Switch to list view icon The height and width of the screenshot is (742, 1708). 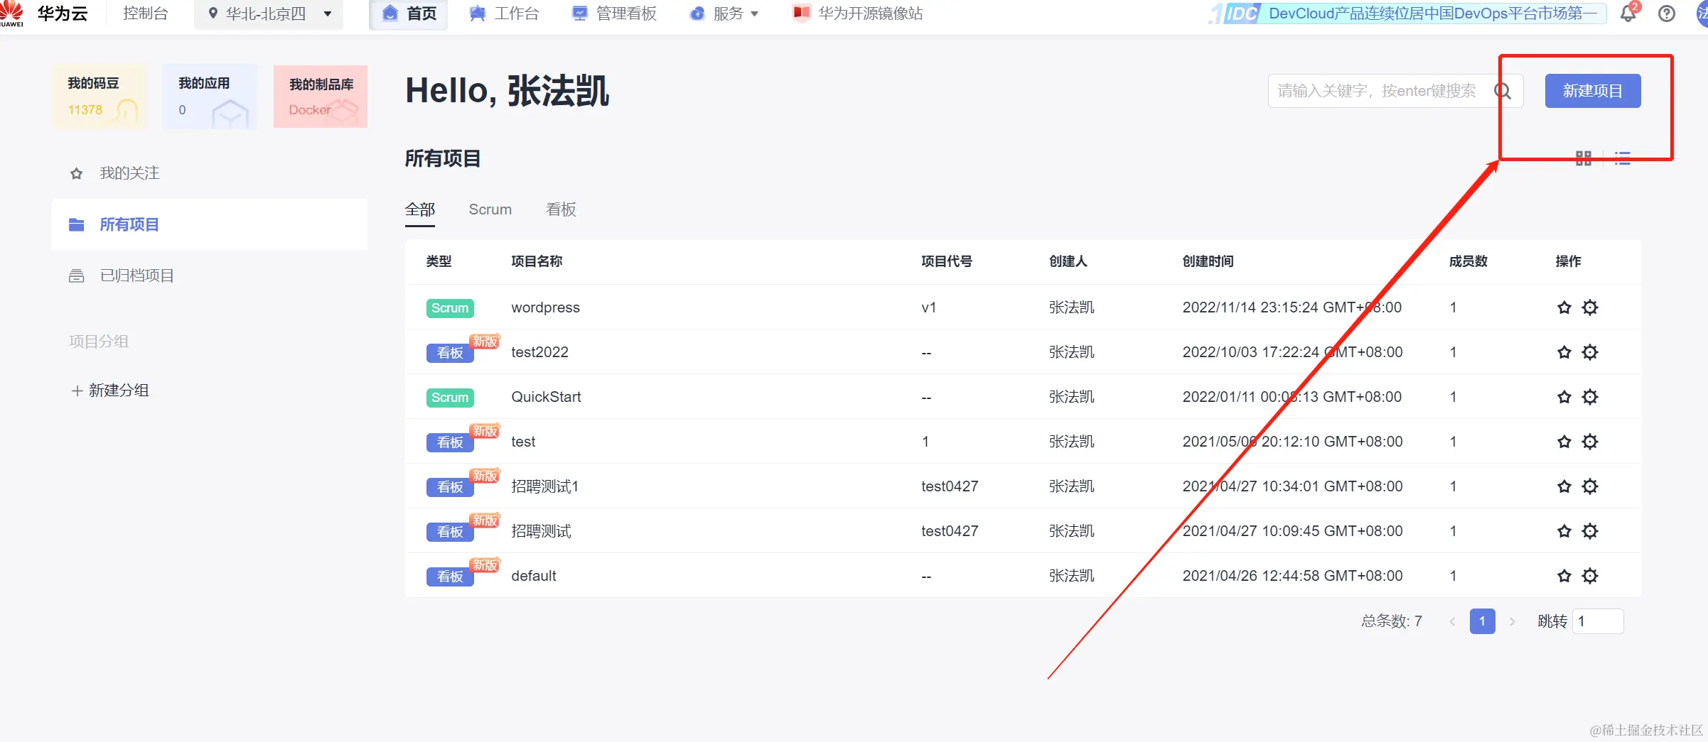point(1623,158)
